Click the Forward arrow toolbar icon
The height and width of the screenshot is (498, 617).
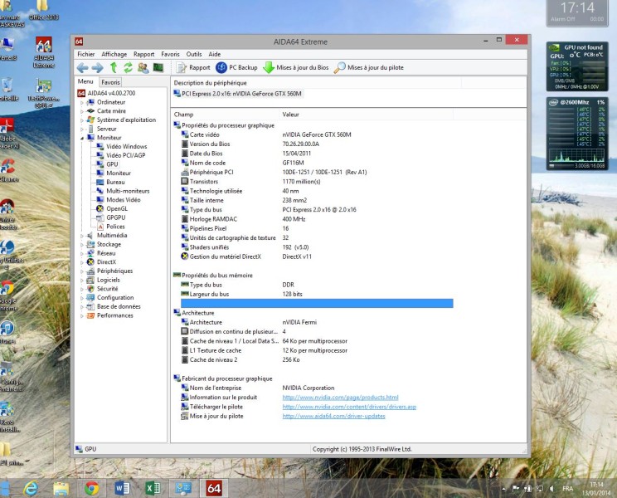tap(97, 67)
